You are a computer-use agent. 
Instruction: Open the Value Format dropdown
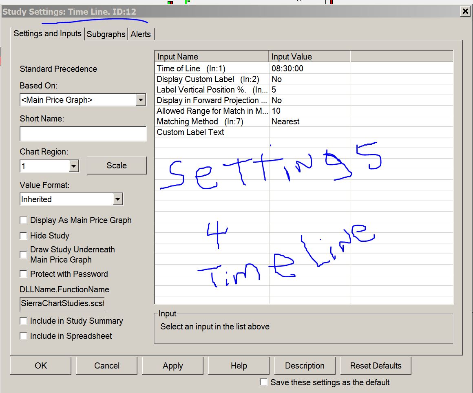[118, 199]
